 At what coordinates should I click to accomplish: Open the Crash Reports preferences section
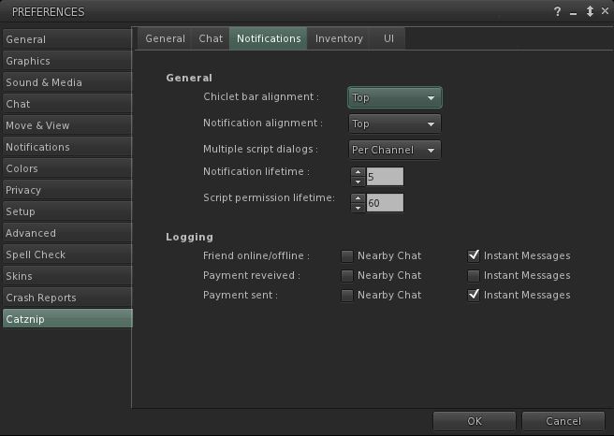click(66, 298)
